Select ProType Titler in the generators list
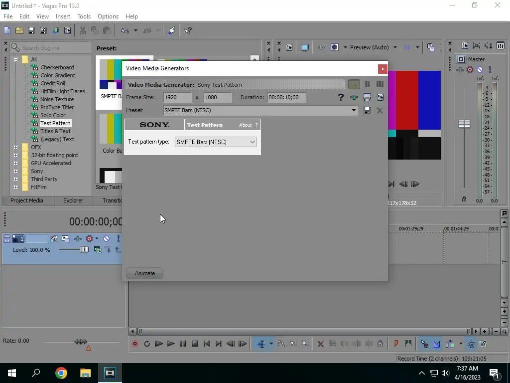The width and height of the screenshot is (510, 383). [x=57, y=107]
